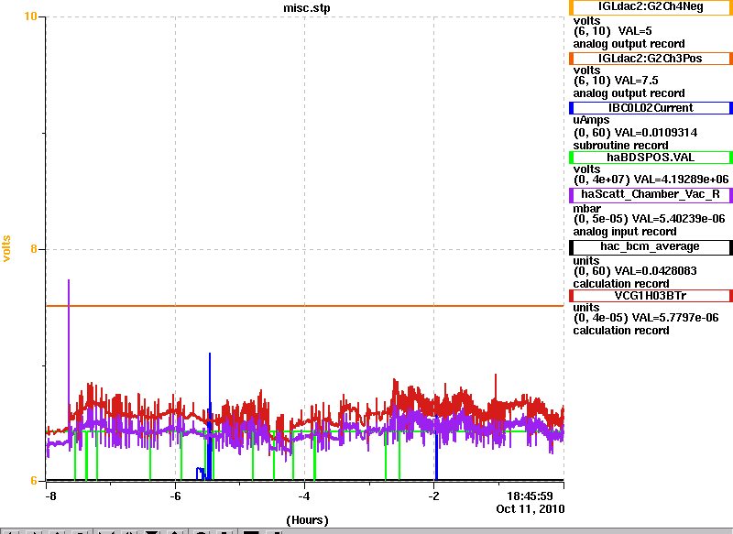Click the "subroutine record" text
Screen dimensions: 733x534
621,146
